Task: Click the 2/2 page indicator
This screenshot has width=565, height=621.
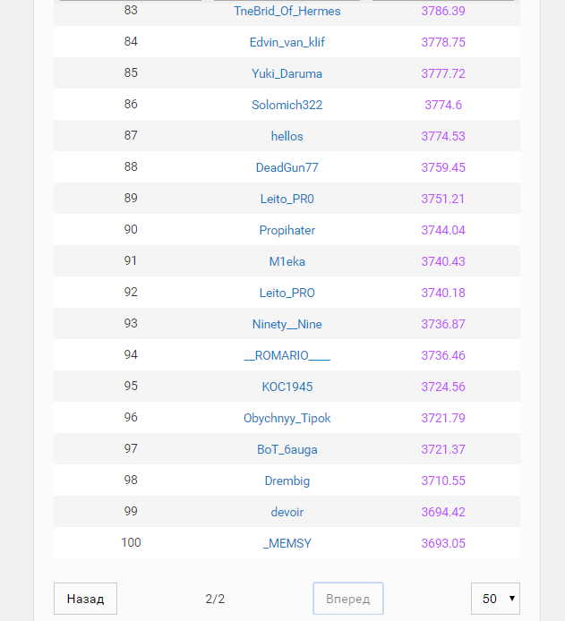Action: click(x=215, y=599)
